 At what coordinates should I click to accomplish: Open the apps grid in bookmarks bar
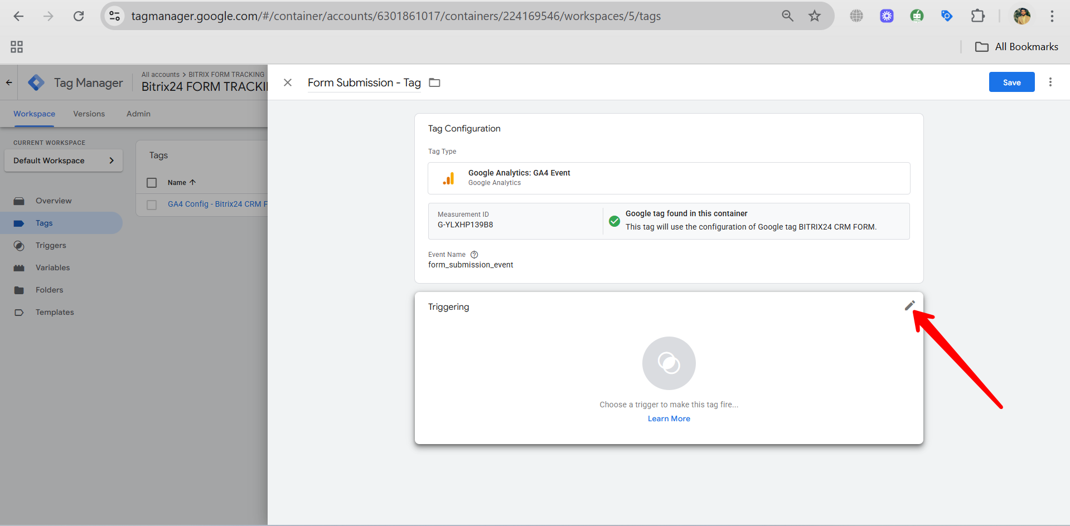[17, 47]
